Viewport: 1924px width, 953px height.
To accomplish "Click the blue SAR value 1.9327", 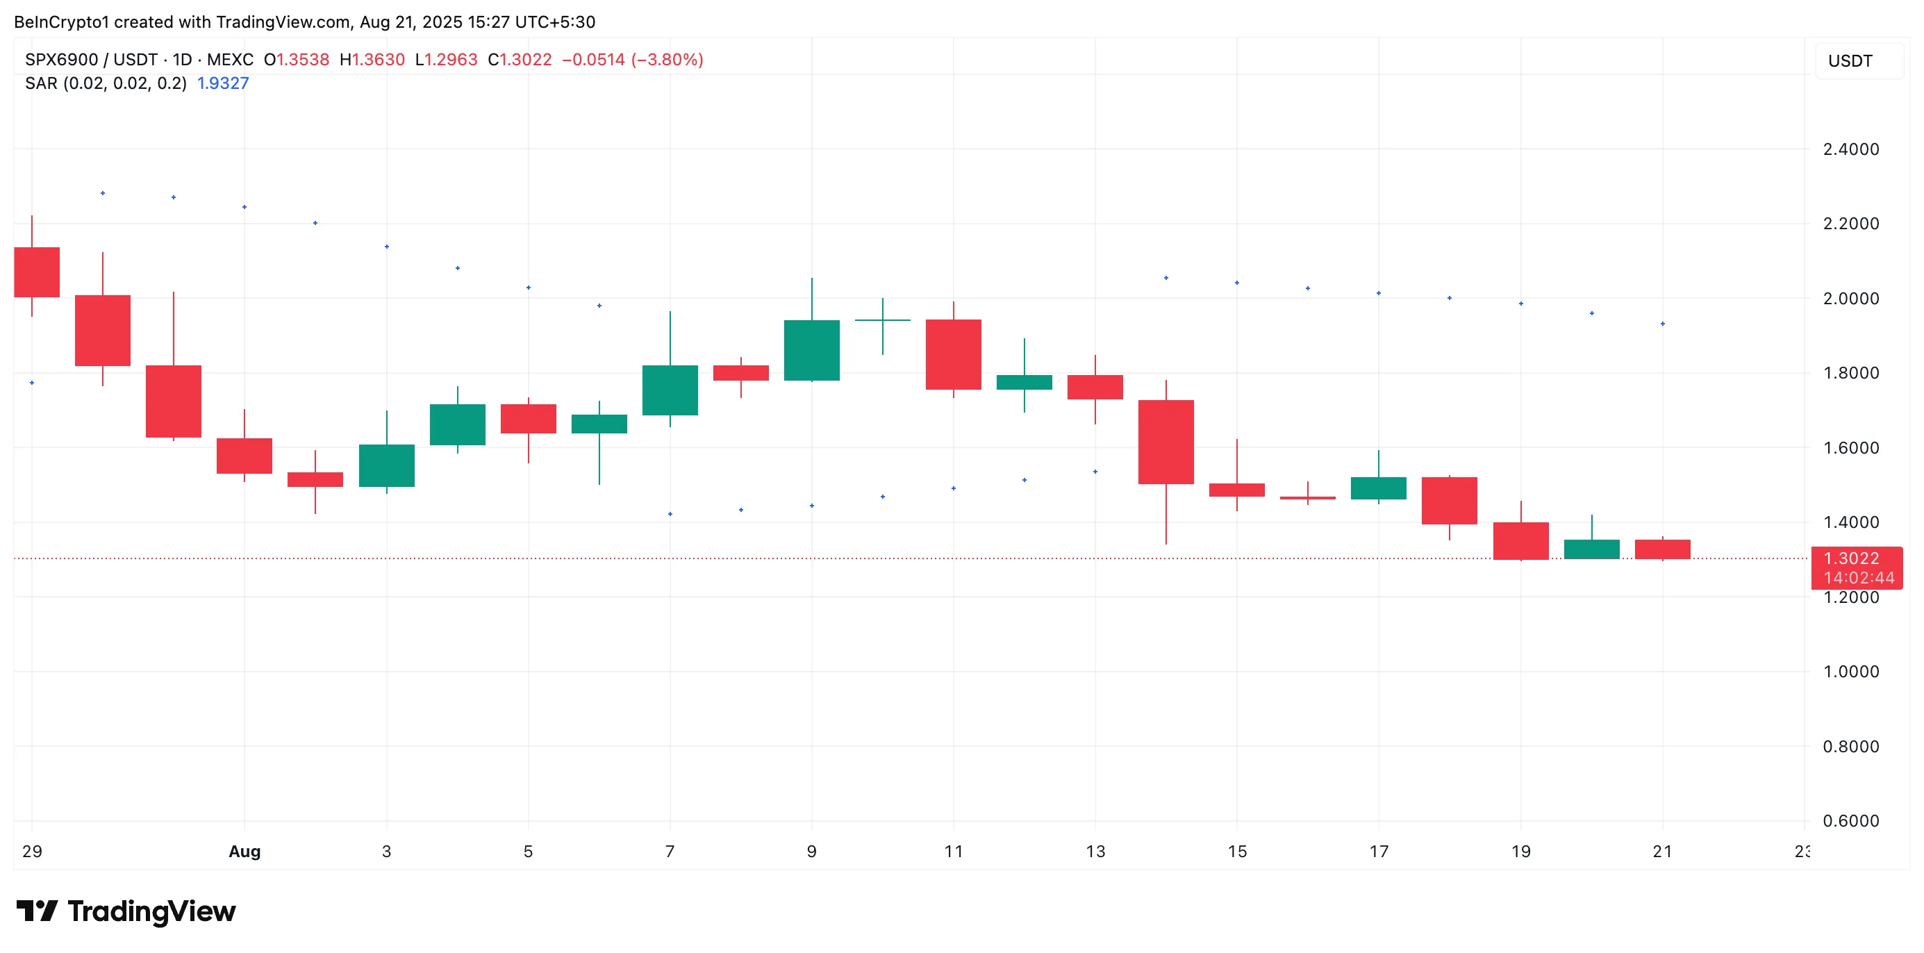I will pos(222,83).
